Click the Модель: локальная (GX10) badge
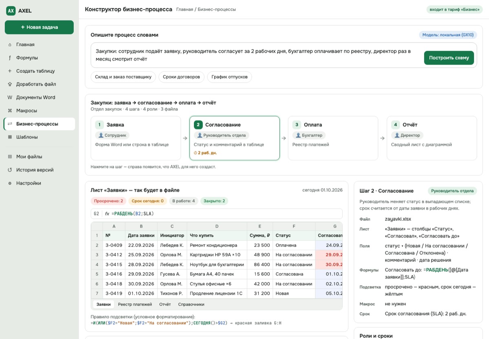This screenshot has height=339, width=489. 448,35
